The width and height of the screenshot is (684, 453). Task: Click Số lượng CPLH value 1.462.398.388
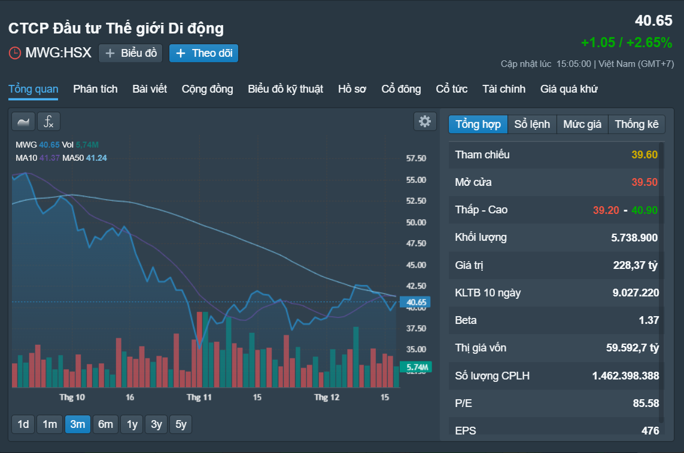point(625,375)
